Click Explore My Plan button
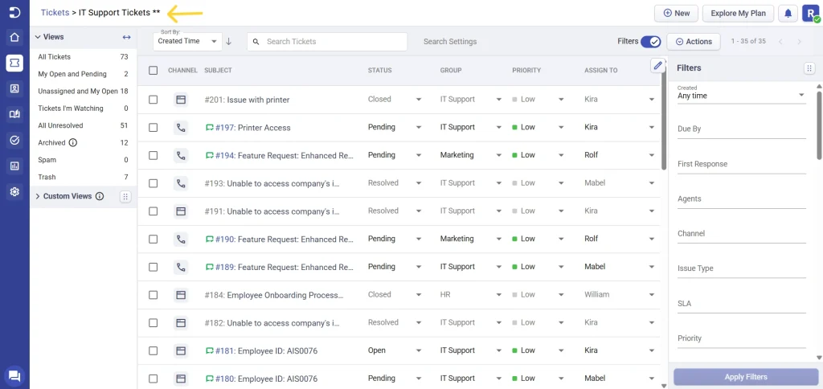This screenshot has height=389, width=823. click(738, 14)
